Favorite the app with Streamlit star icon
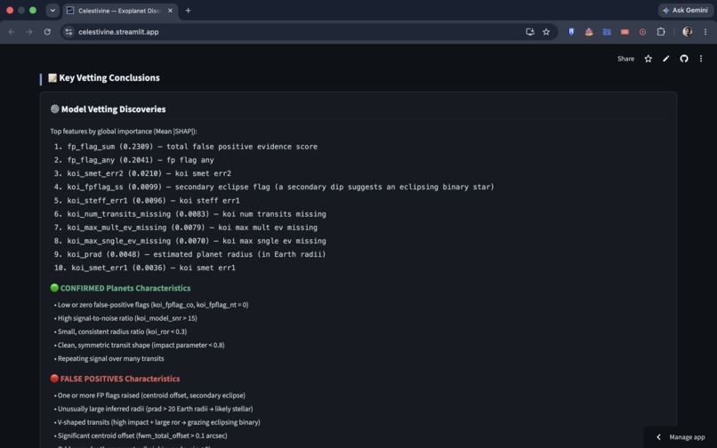717x448 pixels. click(x=648, y=59)
